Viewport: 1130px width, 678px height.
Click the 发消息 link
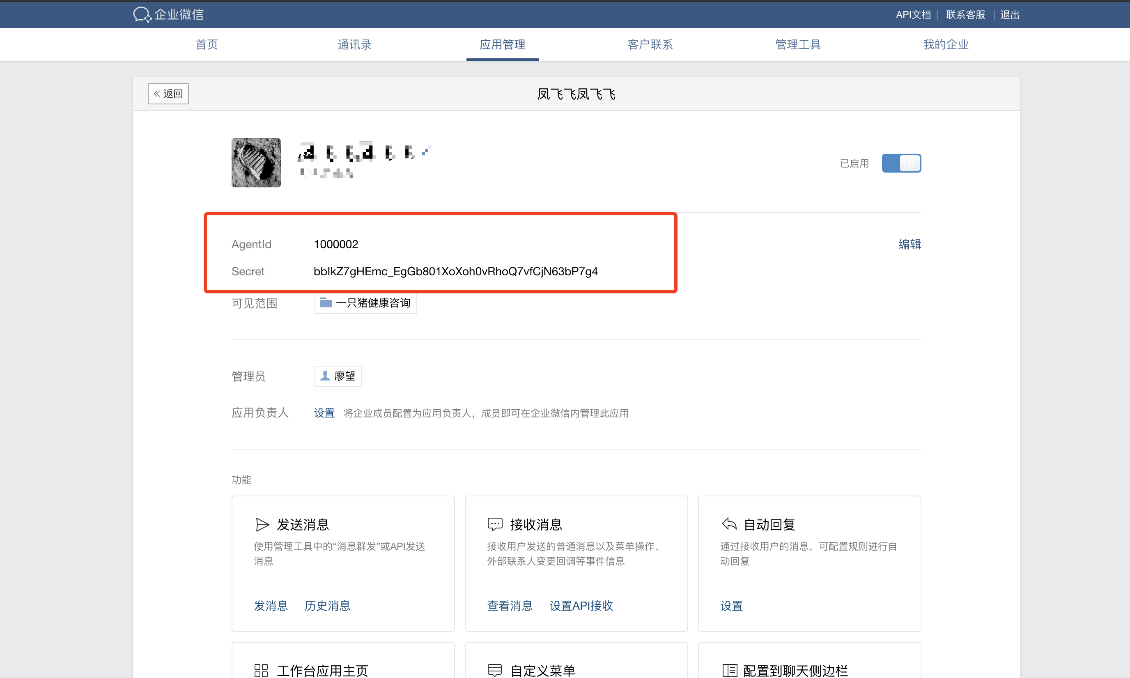(271, 606)
